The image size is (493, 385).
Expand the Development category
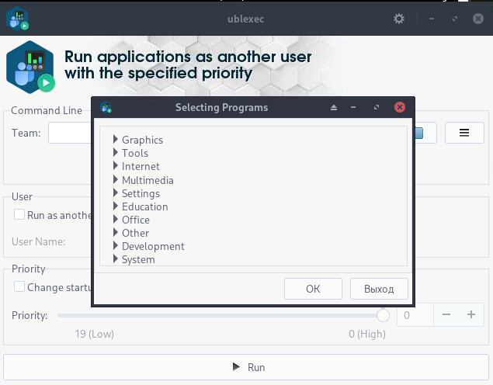[x=115, y=246]
